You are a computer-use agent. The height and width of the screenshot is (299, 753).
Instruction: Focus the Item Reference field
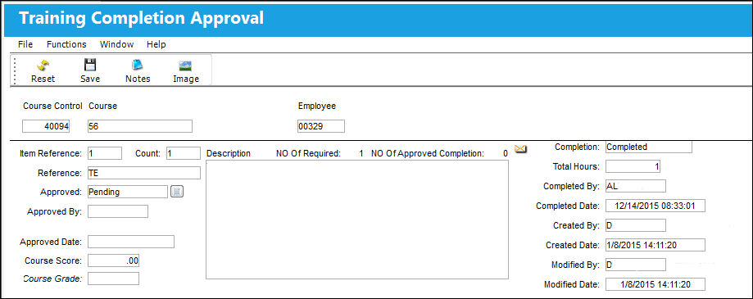[105, 153]
